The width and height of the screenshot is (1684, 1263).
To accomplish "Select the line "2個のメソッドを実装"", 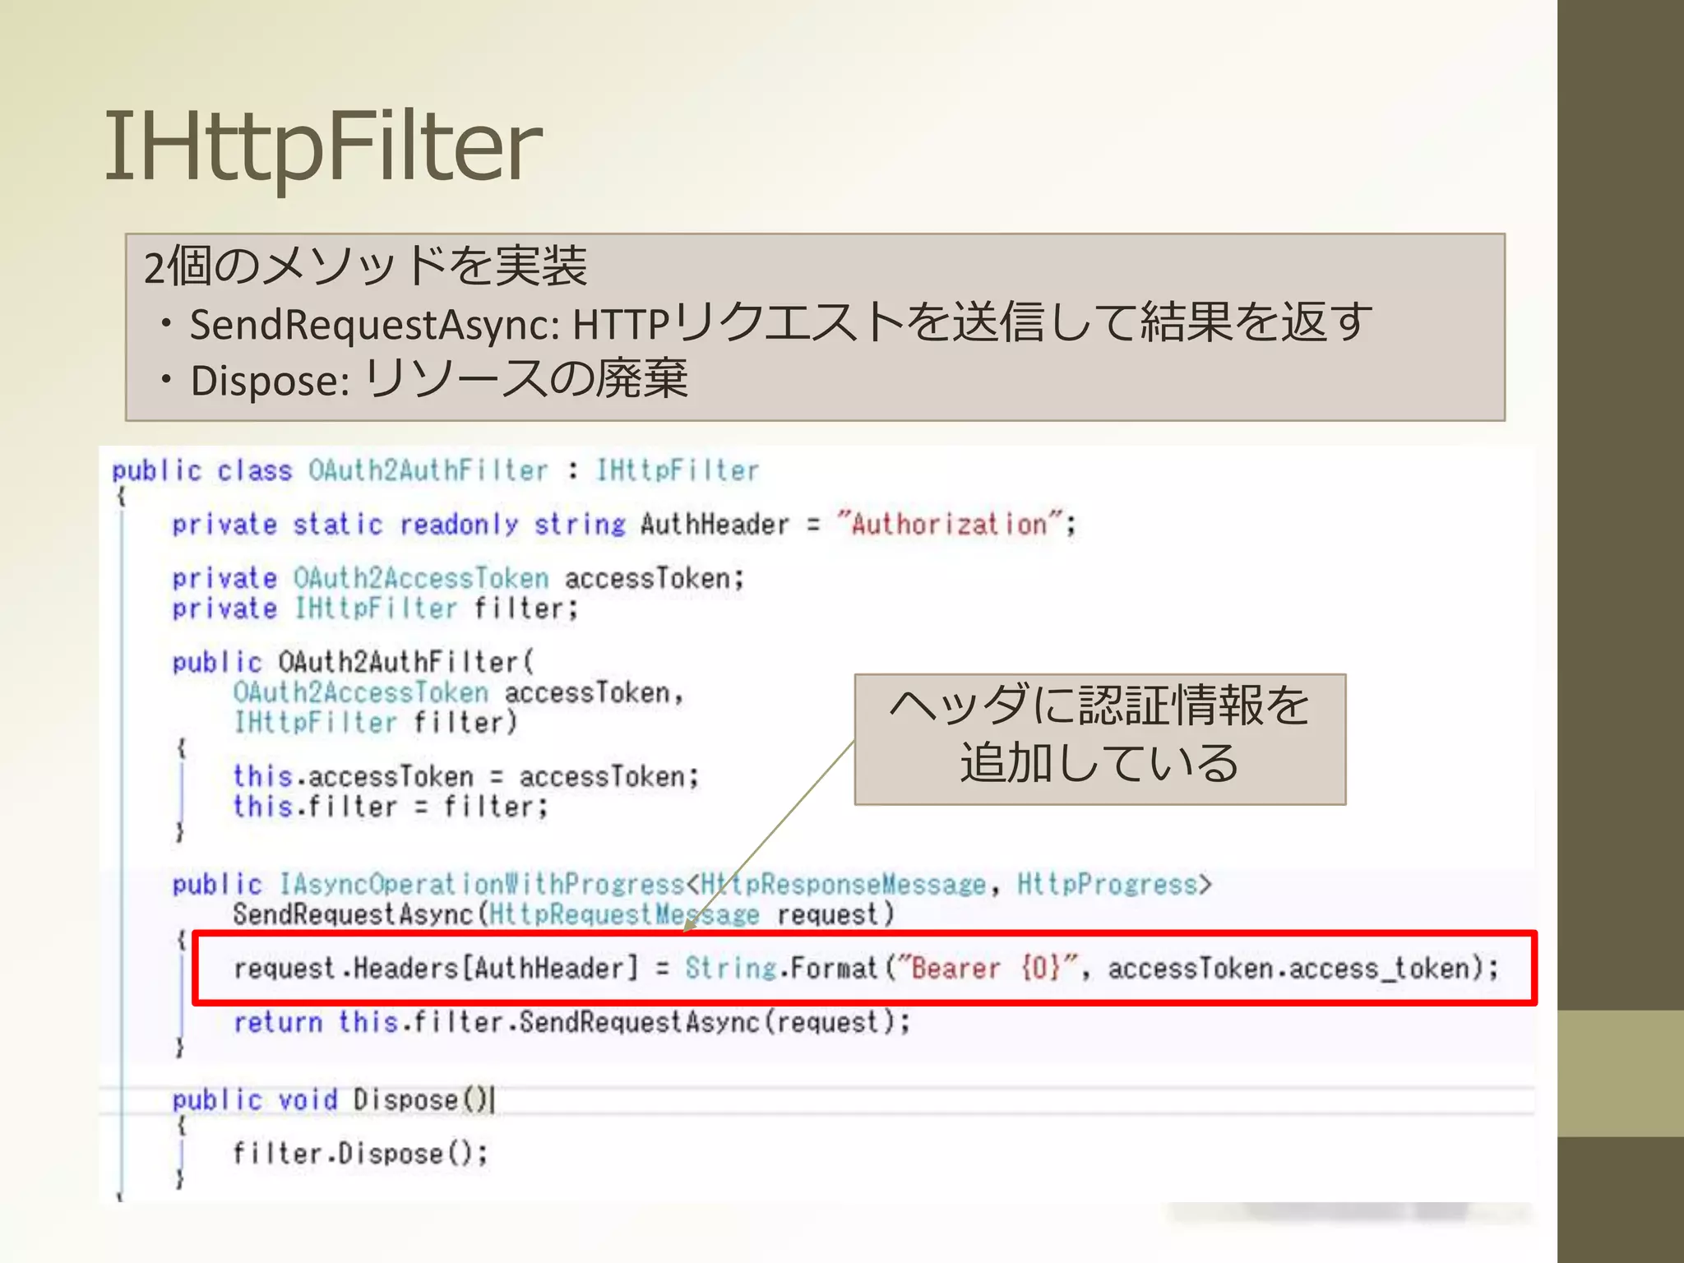I will tap(365, 266).
